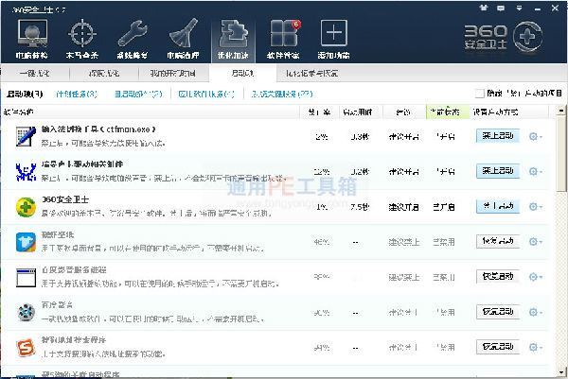Open gear dropdown for Sogou row
568x379 pixels.
pos(536,347)
